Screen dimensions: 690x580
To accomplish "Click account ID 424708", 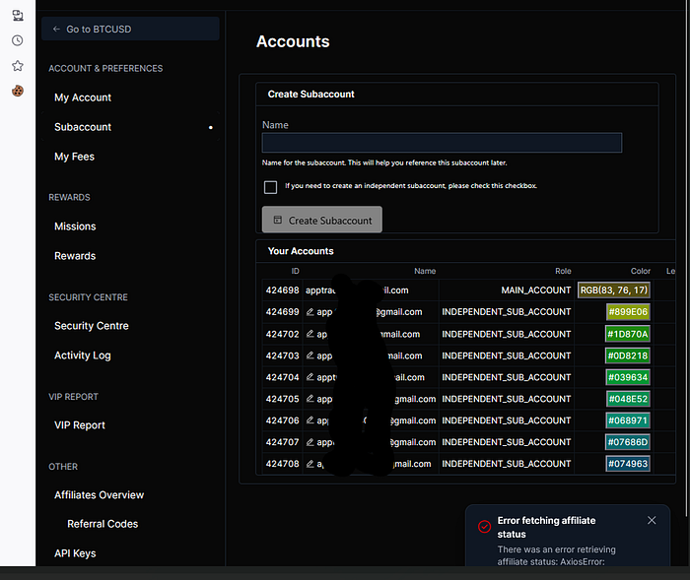I will (282, 464).
